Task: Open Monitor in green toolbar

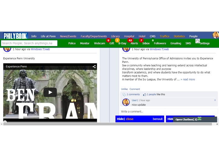Action: pos(85,43)
